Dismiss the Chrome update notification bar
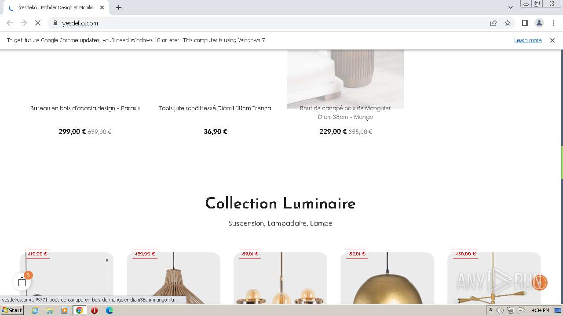 tap(552, 40)
